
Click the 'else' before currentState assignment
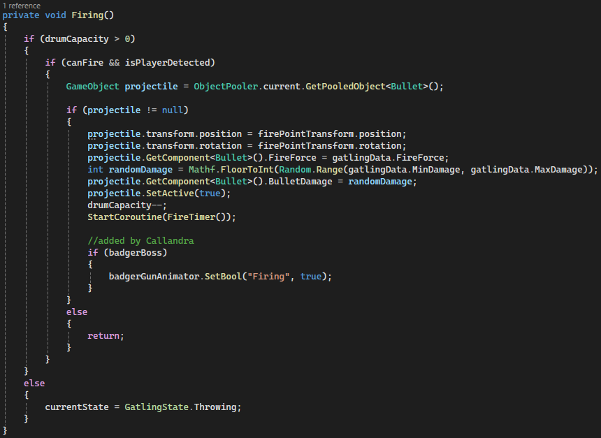34,384
